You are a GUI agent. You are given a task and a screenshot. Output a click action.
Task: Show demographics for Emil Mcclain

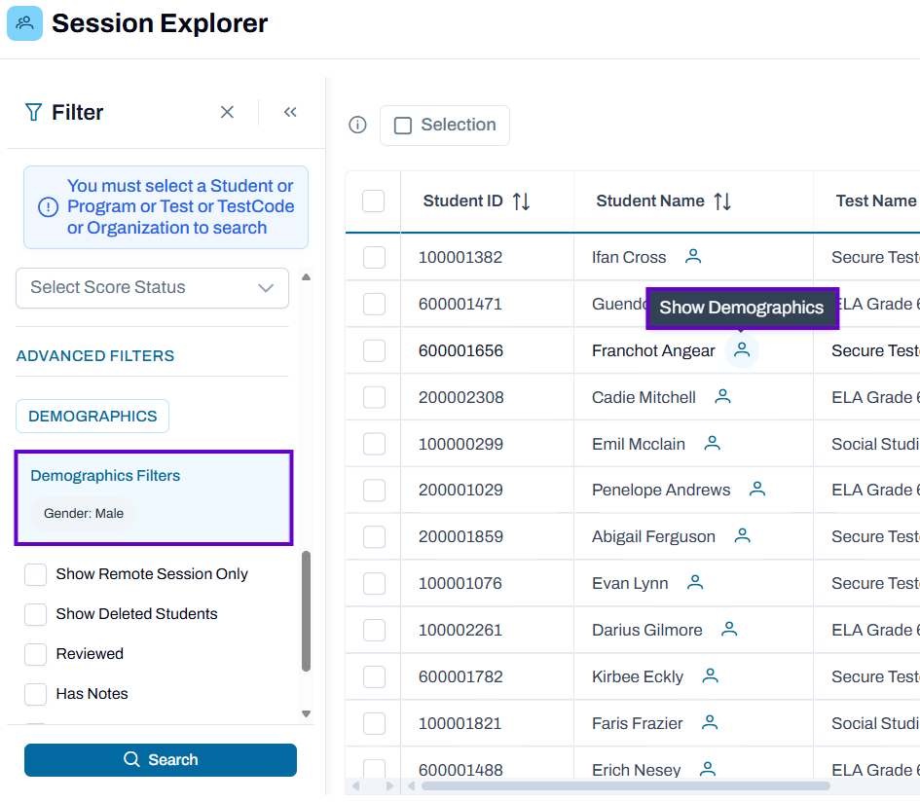(x=712, y=443)
